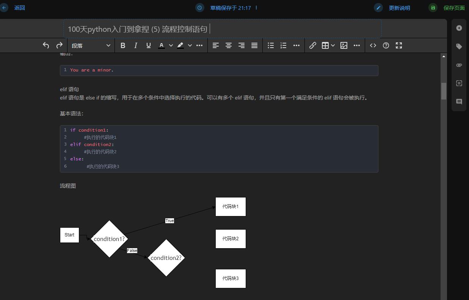Toggle italic formatting
Screen dimensions: 469x300
point(135,45)
